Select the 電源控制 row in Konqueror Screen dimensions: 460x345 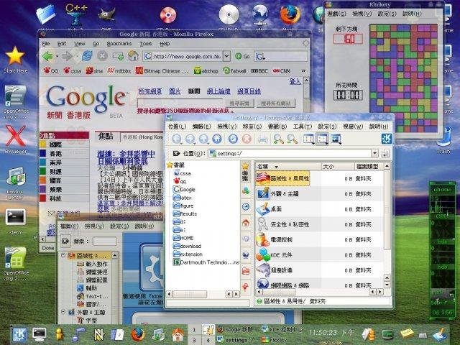(x=319, y=239)
